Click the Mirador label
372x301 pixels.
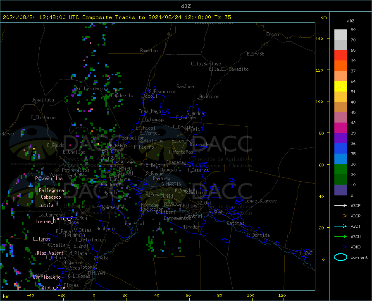191,227
